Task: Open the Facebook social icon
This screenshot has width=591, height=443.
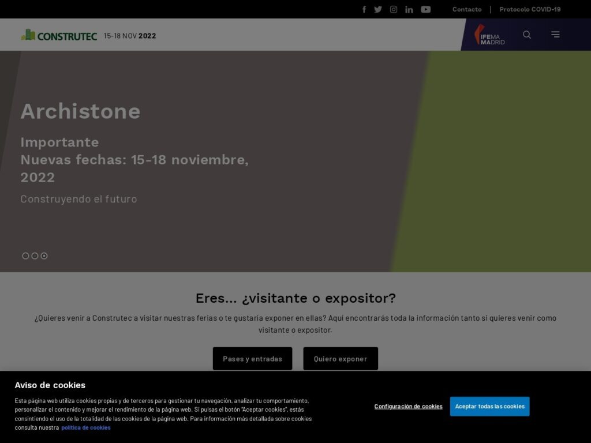Action: pos(364,9)
